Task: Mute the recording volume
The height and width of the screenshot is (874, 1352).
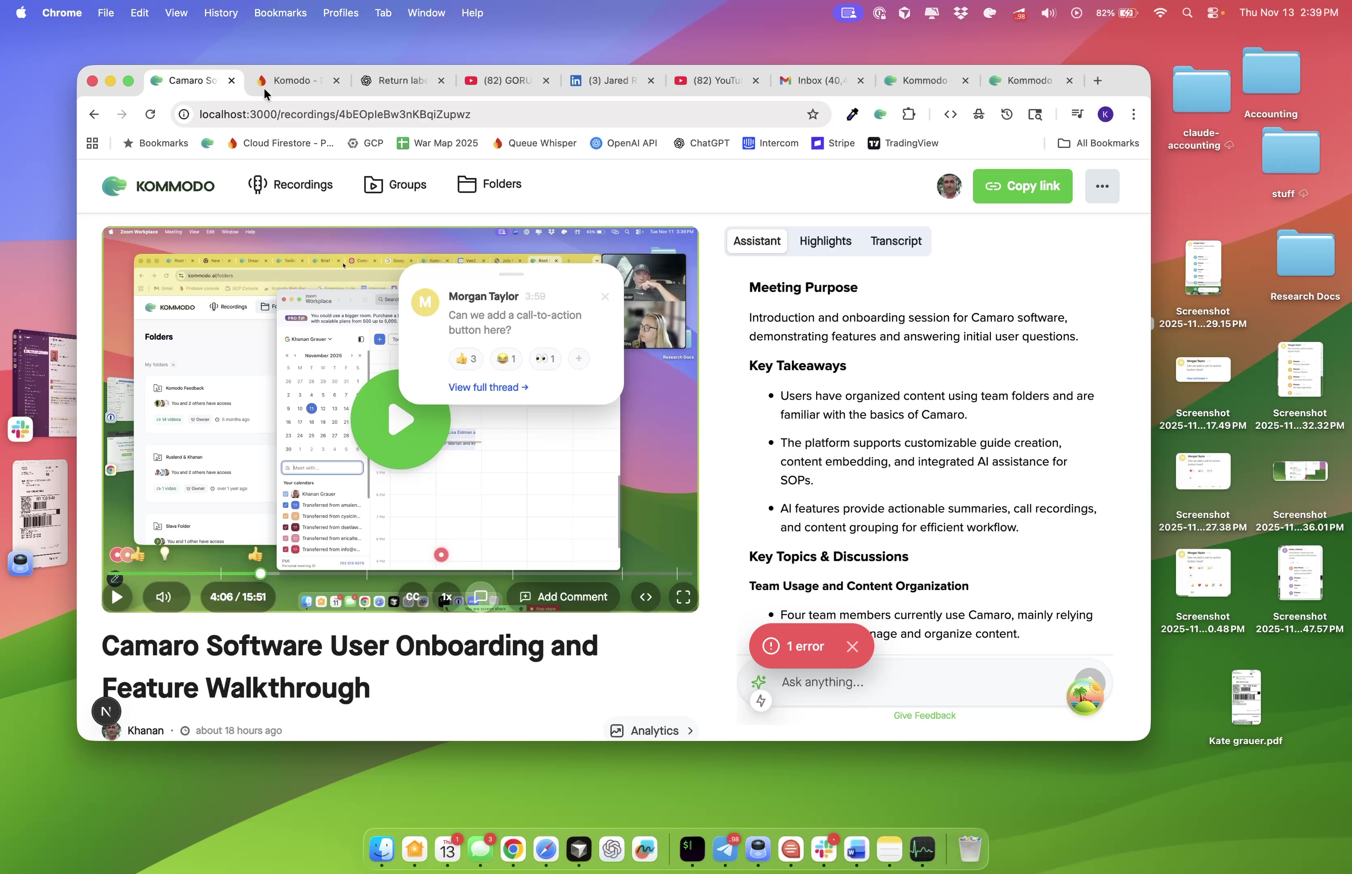Action: point(164,597)
